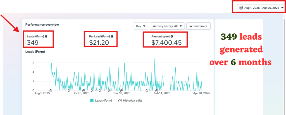Select the Leads (Form) metric card showing 349
This screenshot has height=115, width=286.
click(56, 40)
